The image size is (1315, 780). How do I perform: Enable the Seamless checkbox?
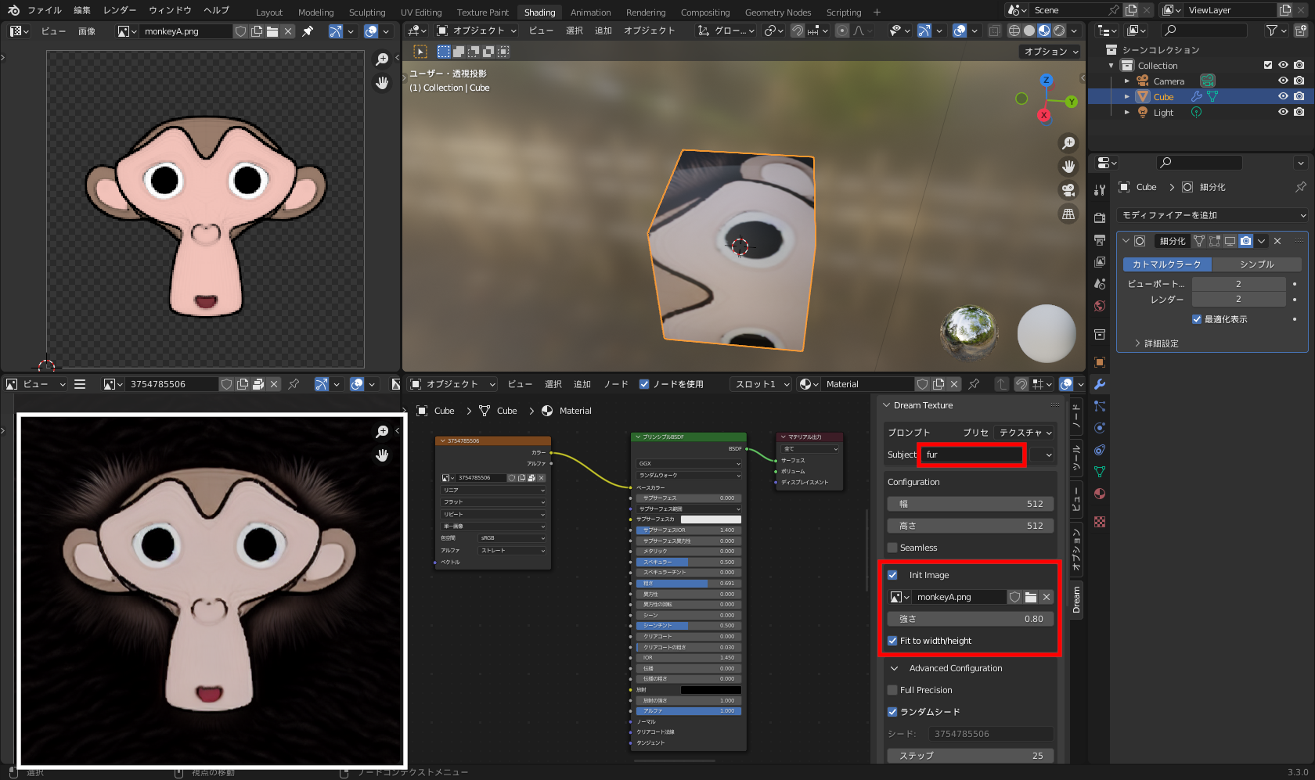pyautogui.click(x=892, y=548)
